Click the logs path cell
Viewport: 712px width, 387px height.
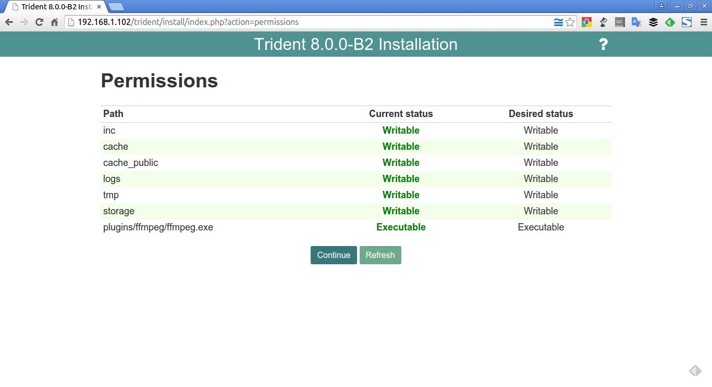click(x=112, y=178)
